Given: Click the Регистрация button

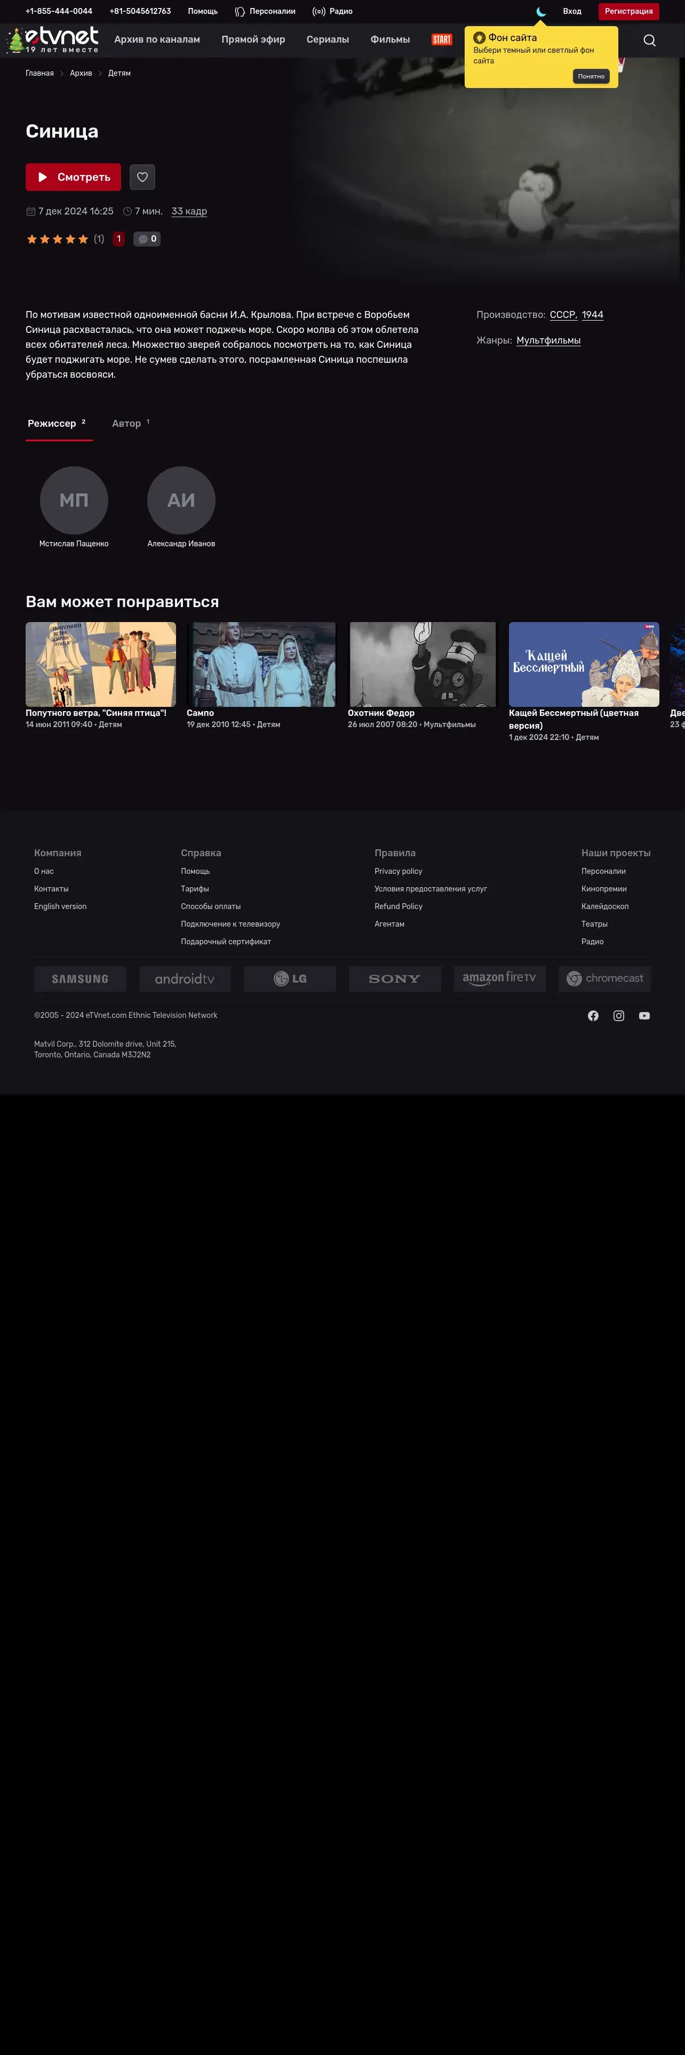Looking at the screenshot, I should coord(628,11).
